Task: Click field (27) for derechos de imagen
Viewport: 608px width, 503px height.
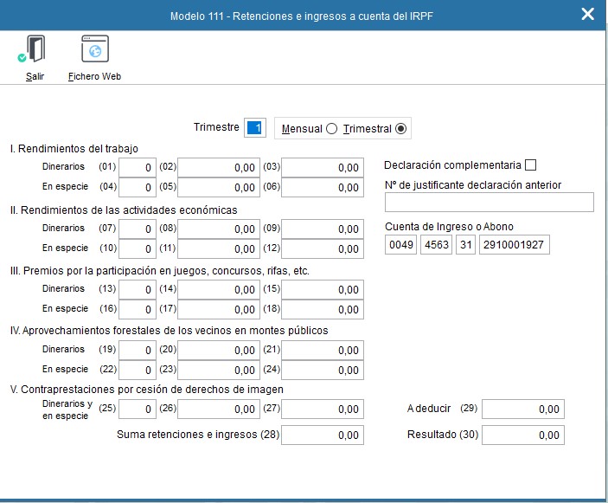Action: 323,409
